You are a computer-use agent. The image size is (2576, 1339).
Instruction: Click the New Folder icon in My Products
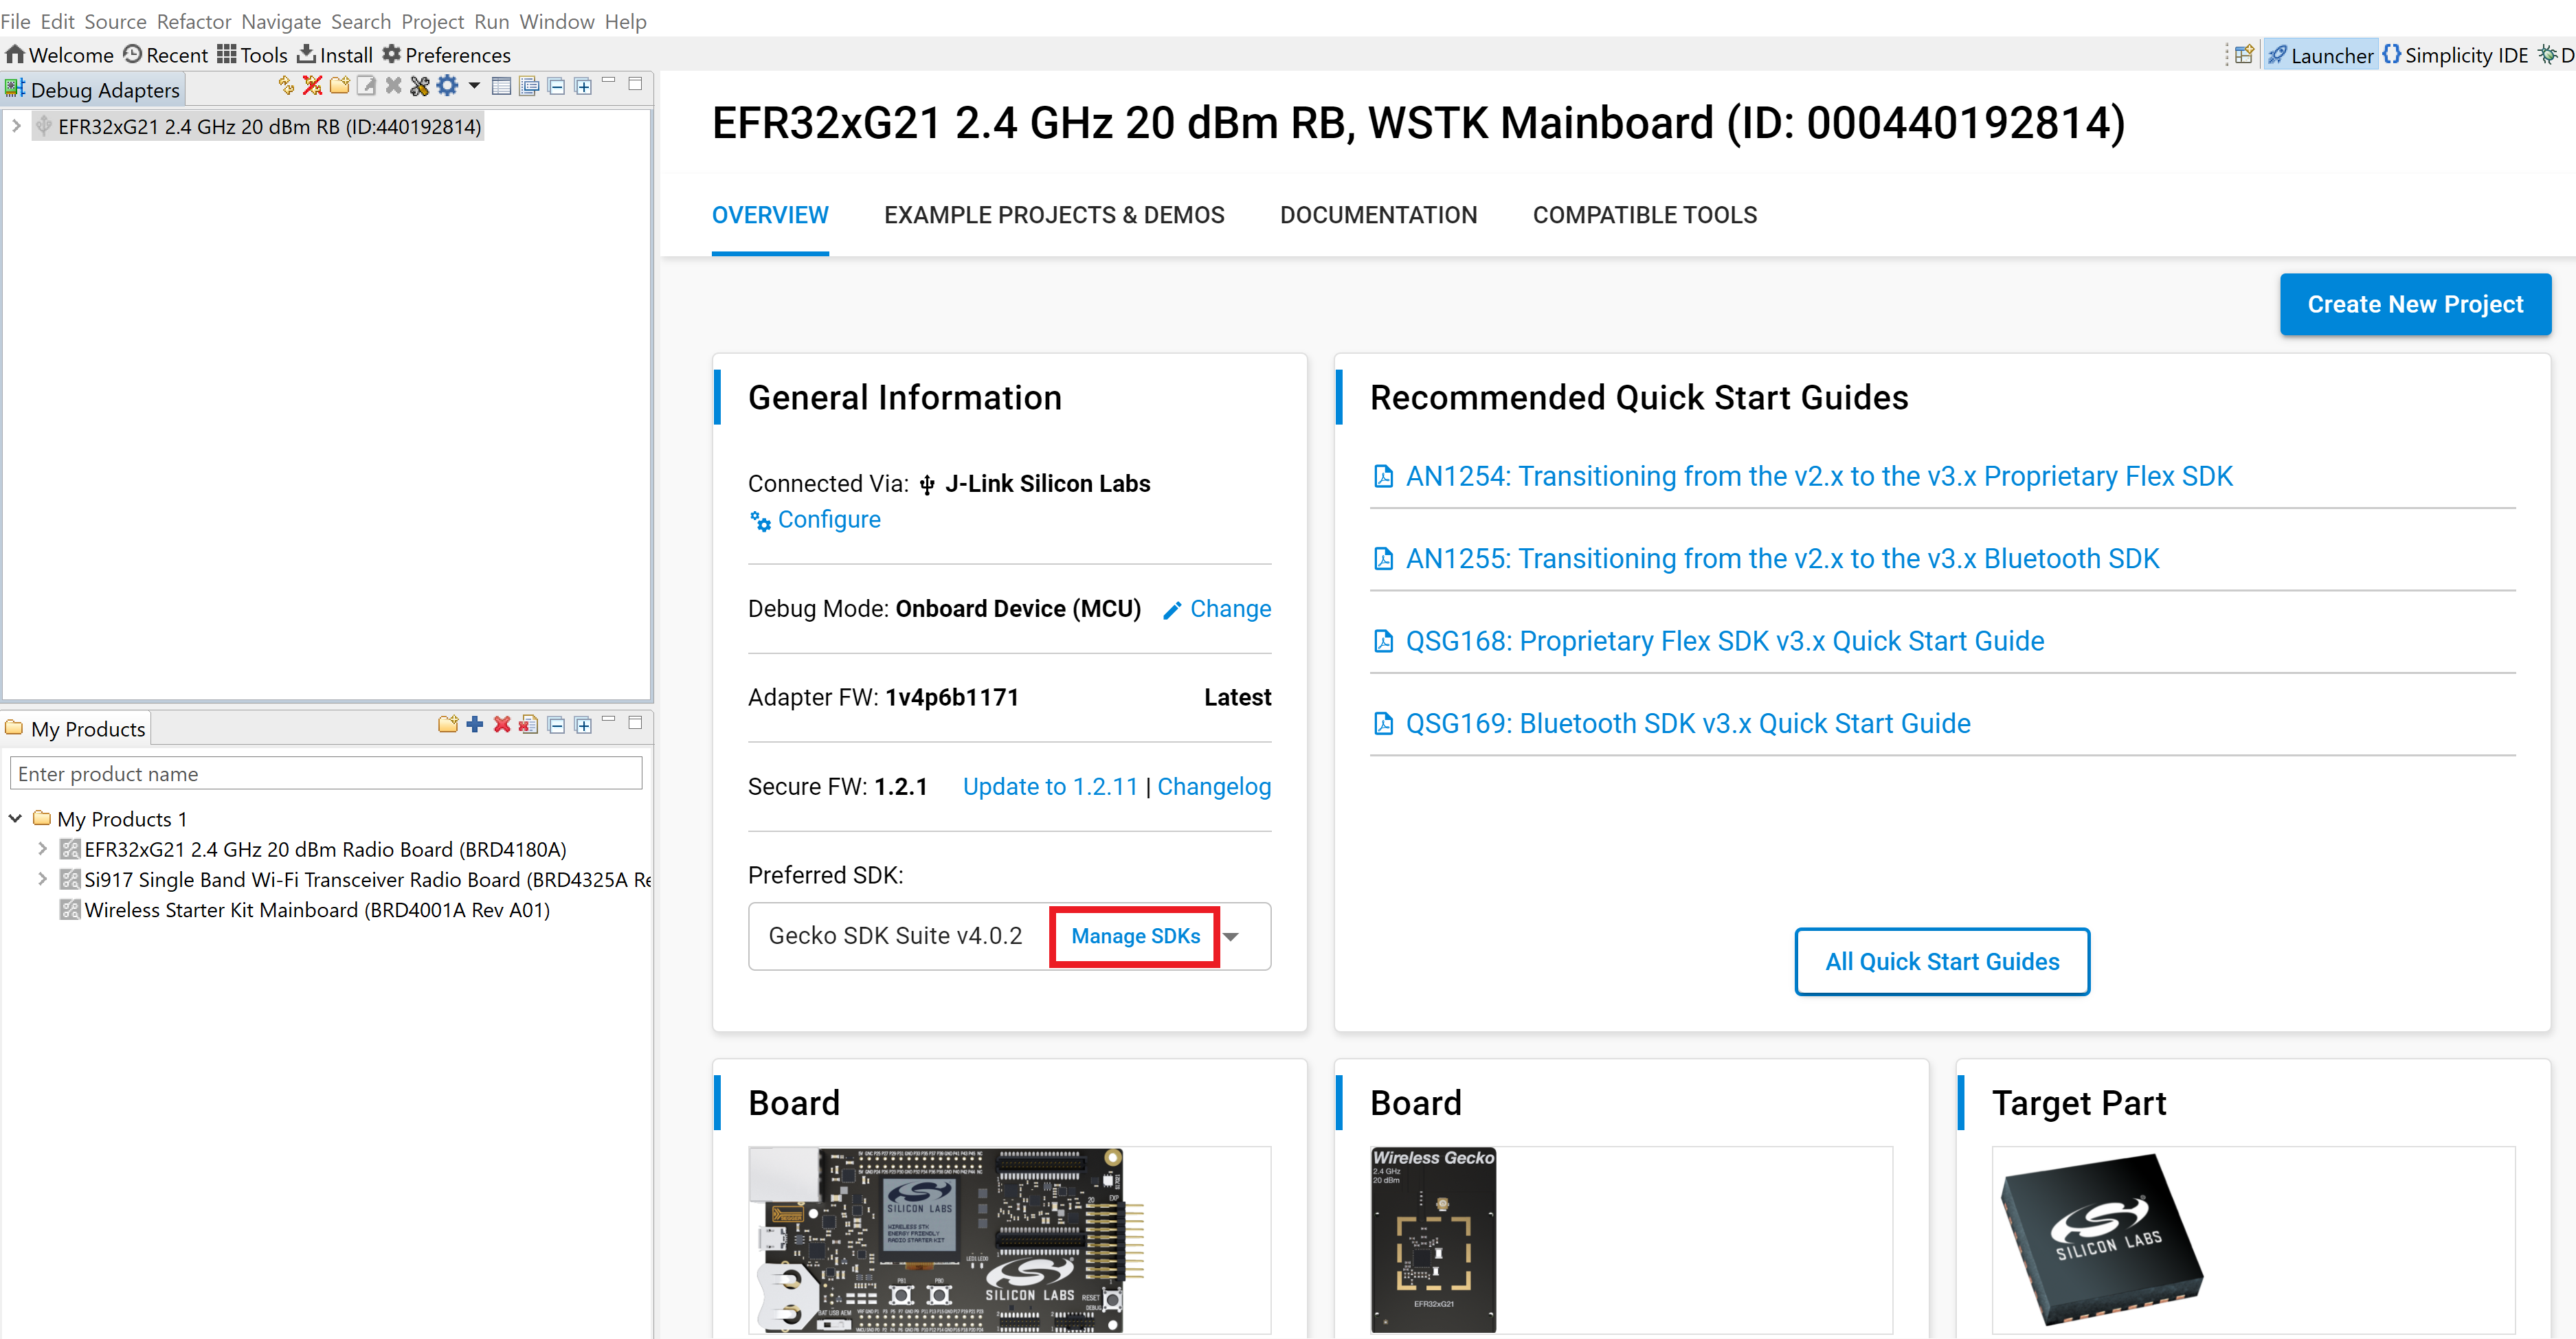[x=447, y=728]
